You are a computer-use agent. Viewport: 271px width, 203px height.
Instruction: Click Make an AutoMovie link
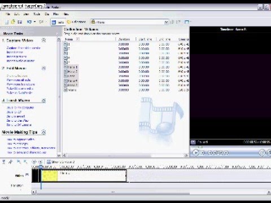(19, 92)
